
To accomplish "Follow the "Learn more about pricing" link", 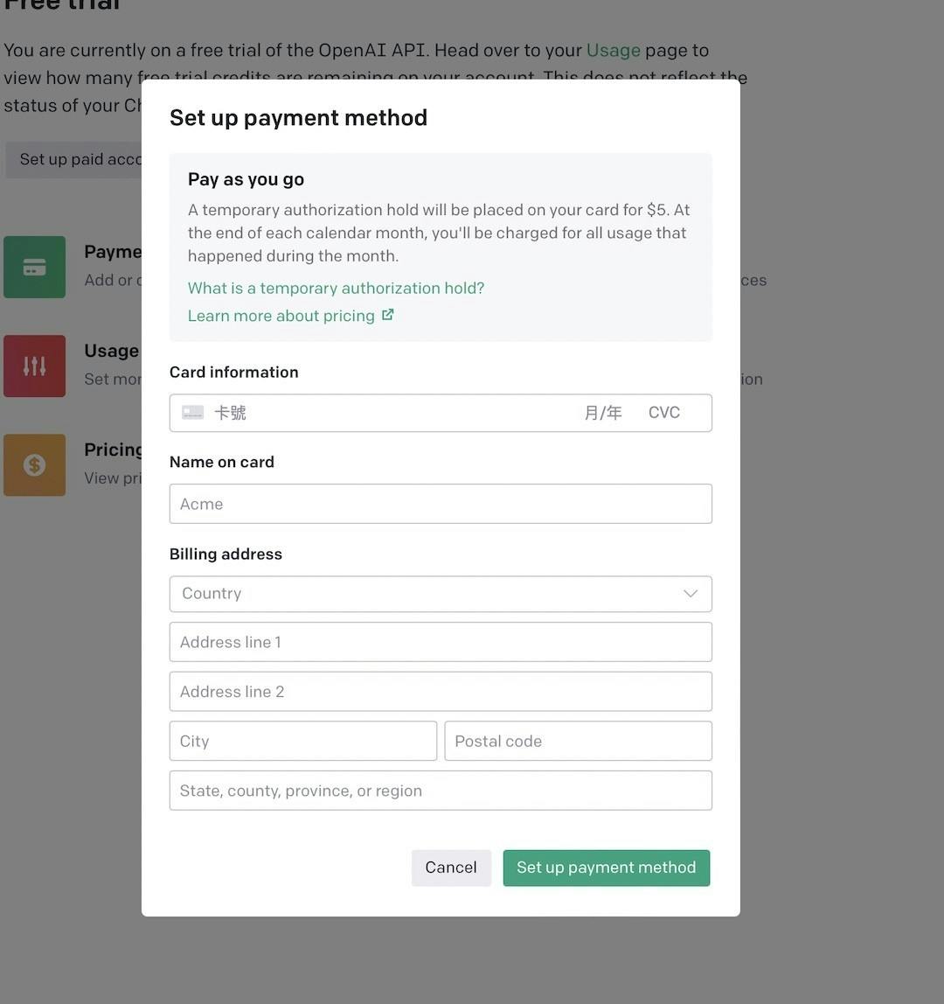I will click(281, 316).
